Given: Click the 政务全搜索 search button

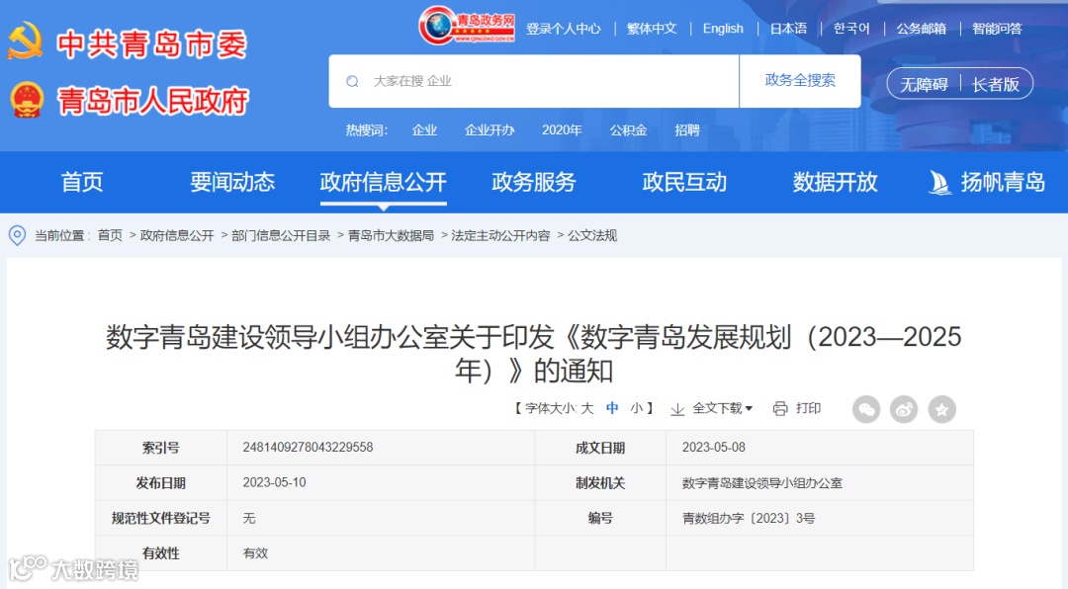Looking at the screenshot, I should click(x=800, y=81).
